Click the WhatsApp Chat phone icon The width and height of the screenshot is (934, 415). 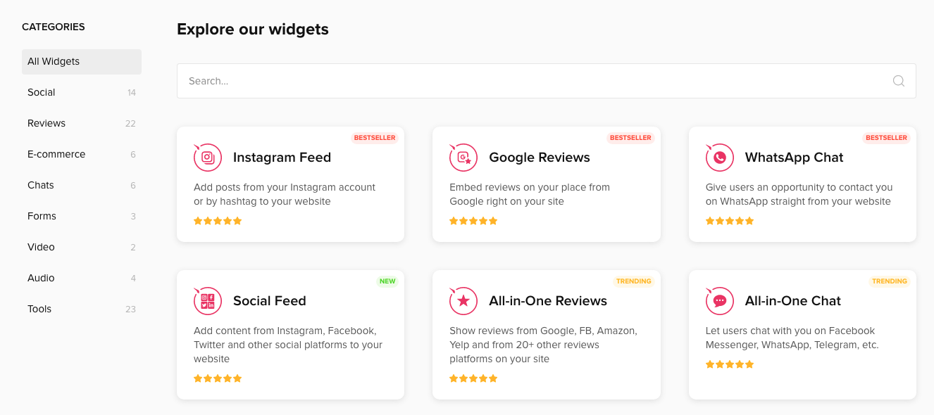click(719, 158)
